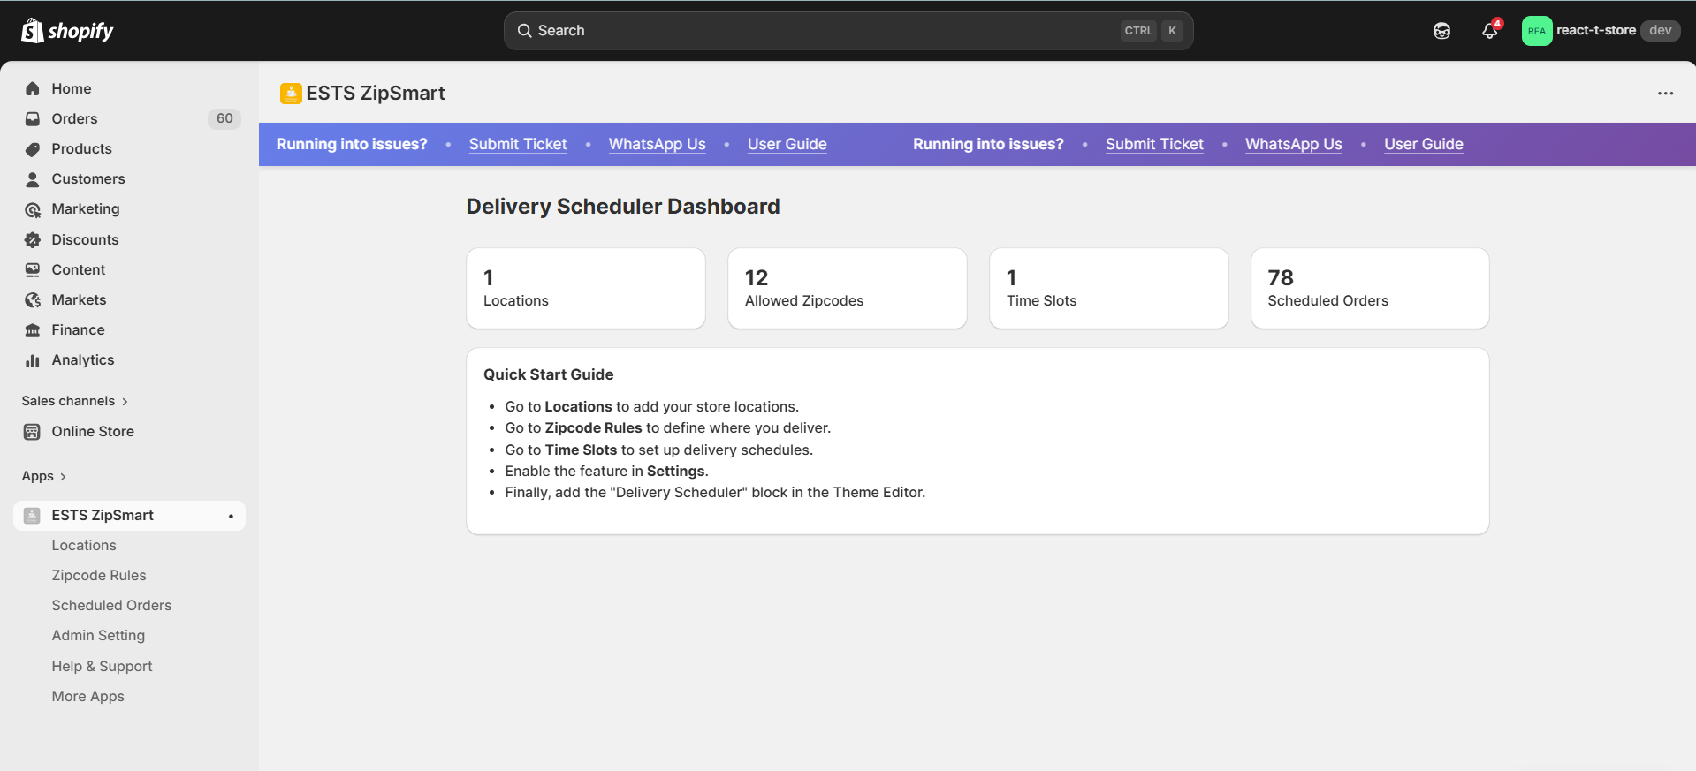This screenshot has width=1696, height=771.
Task: Click the ESTS ZipSmart app header icon
Action: (x=291, y=94)
